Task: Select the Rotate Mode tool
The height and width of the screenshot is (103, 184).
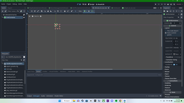Action: (x=35, y=11)
